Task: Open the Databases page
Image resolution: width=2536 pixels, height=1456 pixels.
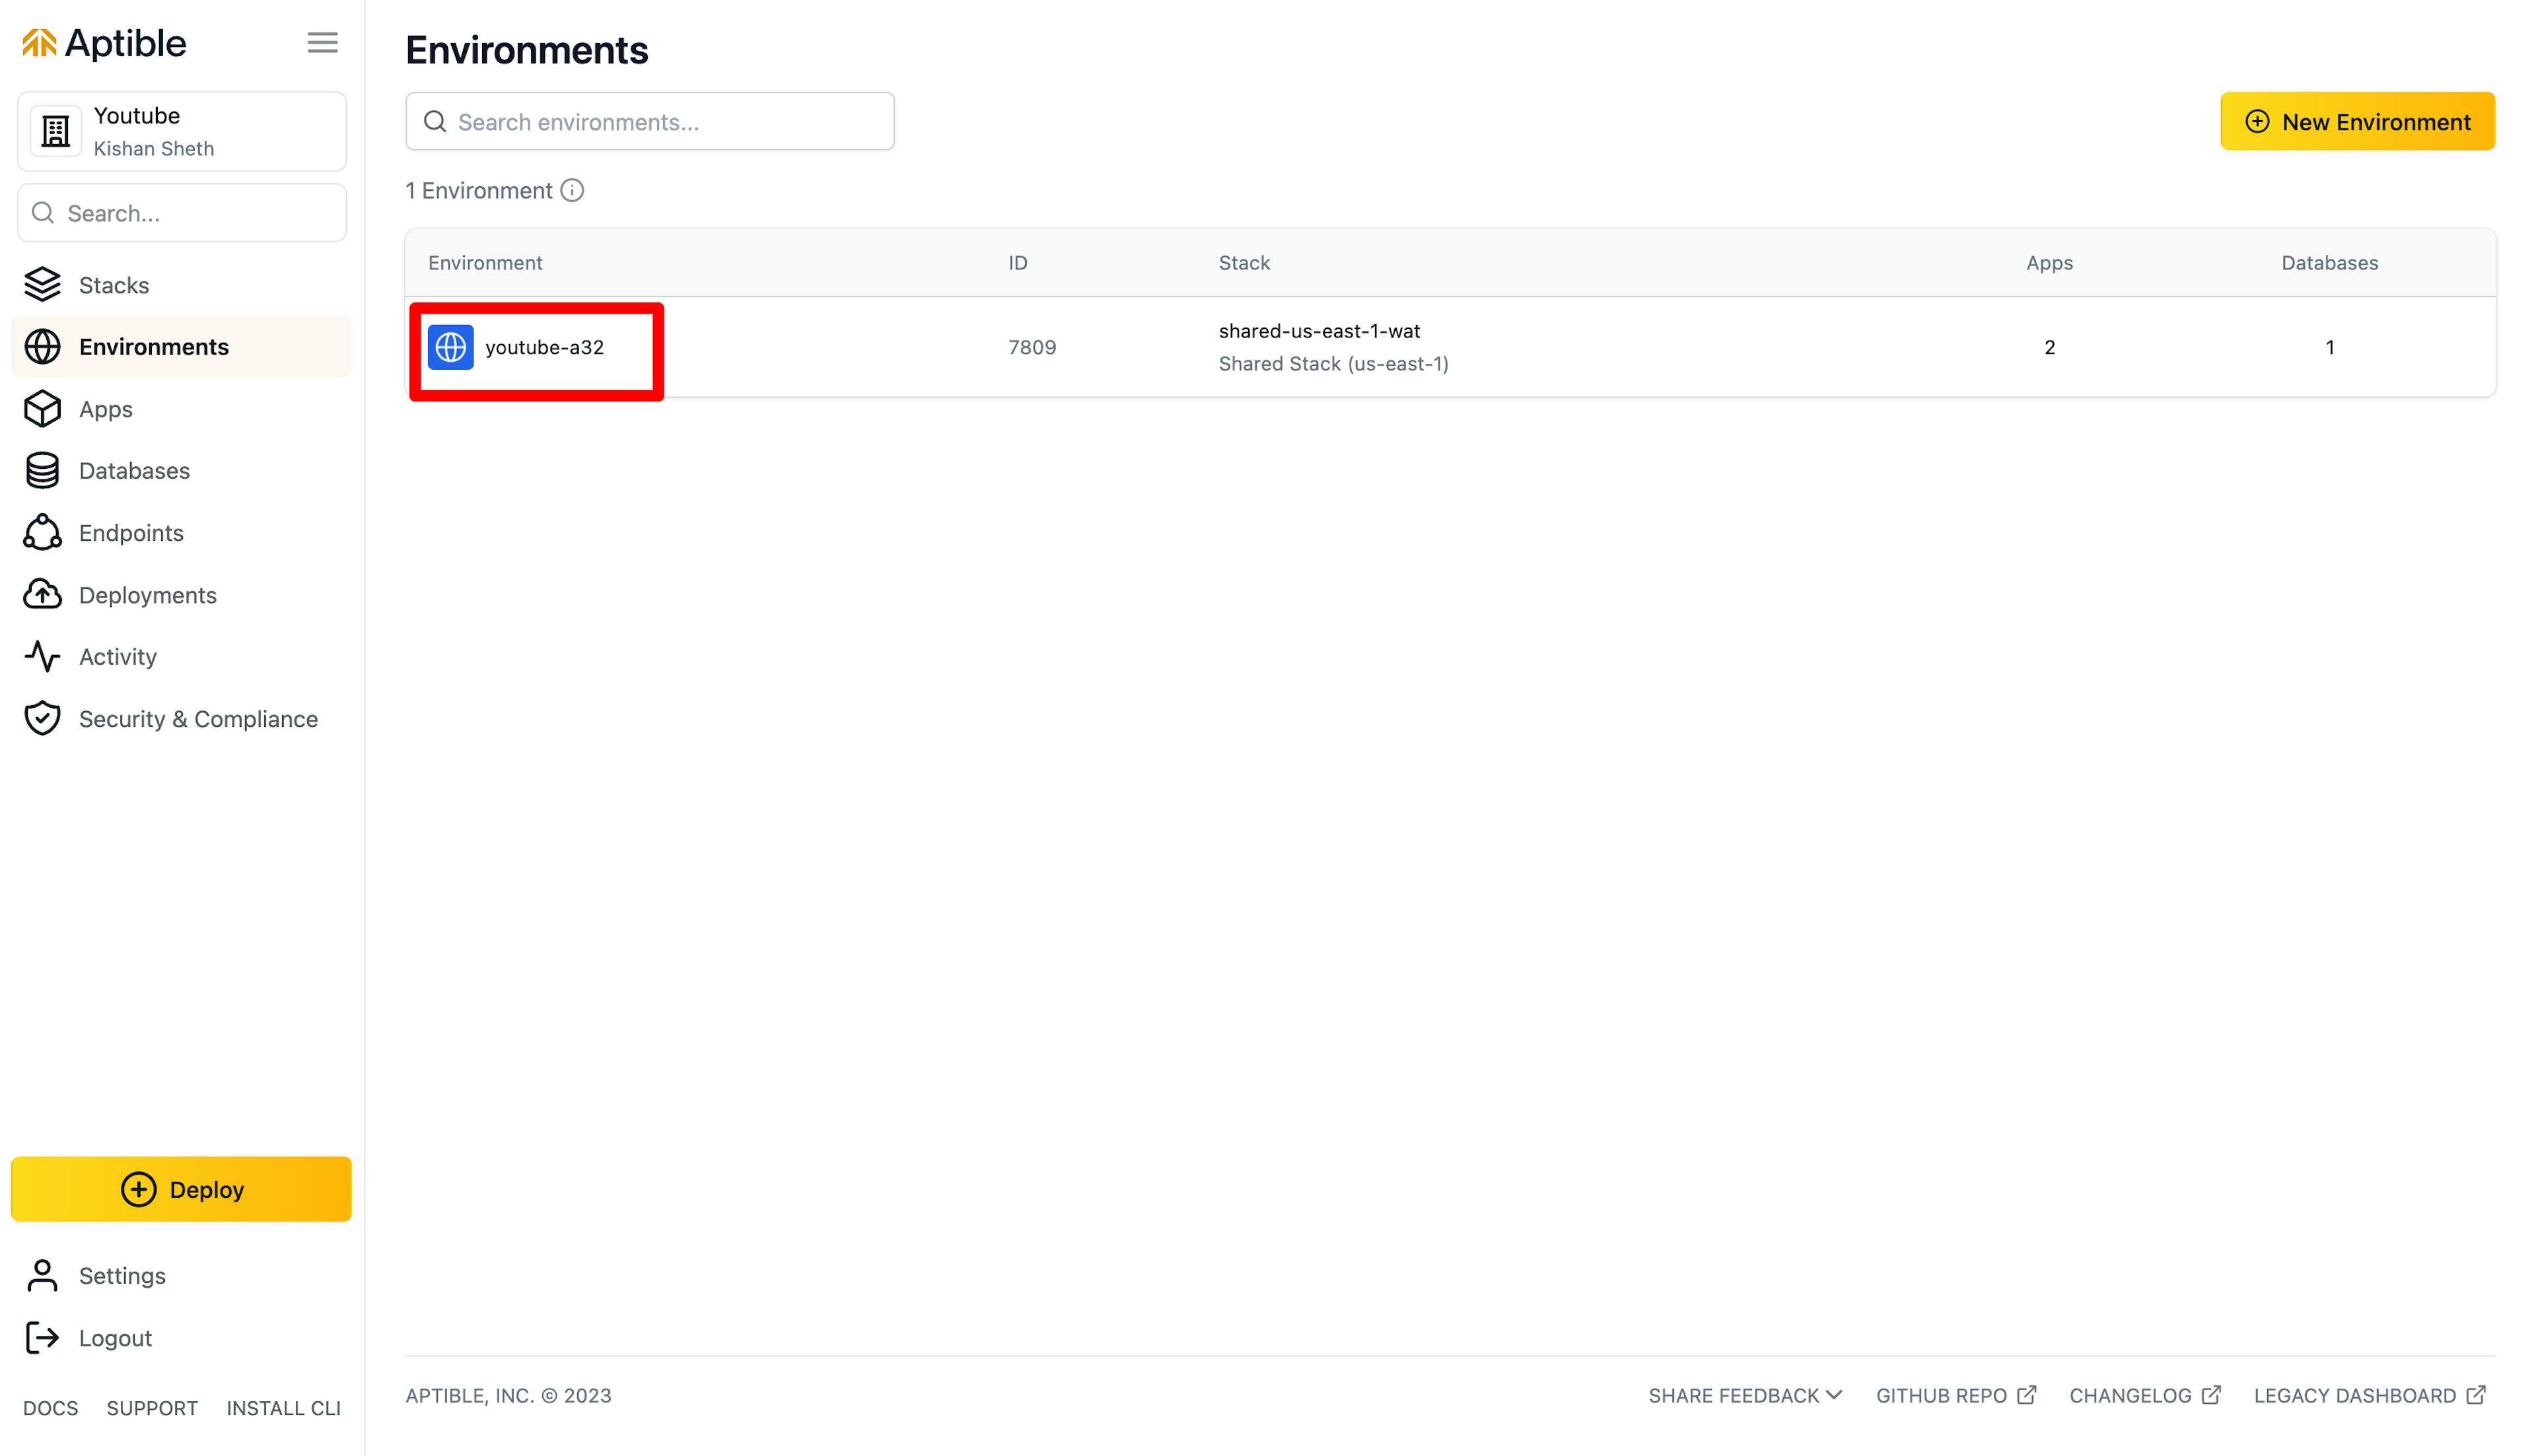Action: click(x=134, y=471)
